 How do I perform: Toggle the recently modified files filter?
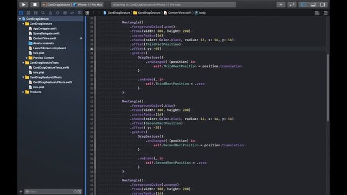coord(75,191)
